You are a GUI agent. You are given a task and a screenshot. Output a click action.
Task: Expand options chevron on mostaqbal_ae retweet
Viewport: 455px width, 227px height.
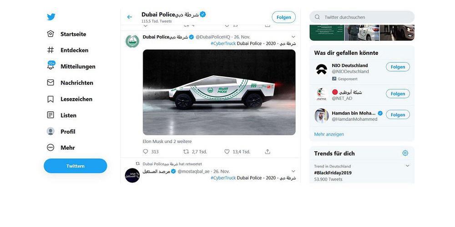coord(293,171)
